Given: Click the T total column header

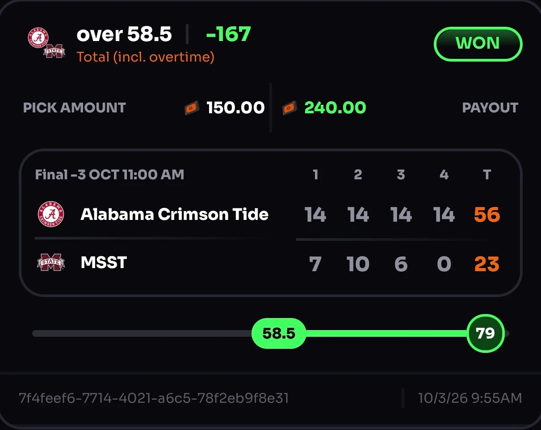Looking at the screenshot, I should pyautogui.click(x=487, y=174).
